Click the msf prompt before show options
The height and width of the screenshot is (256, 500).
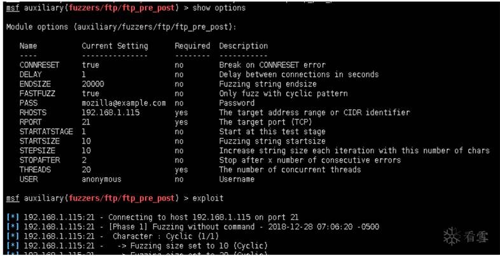[13, 8]
